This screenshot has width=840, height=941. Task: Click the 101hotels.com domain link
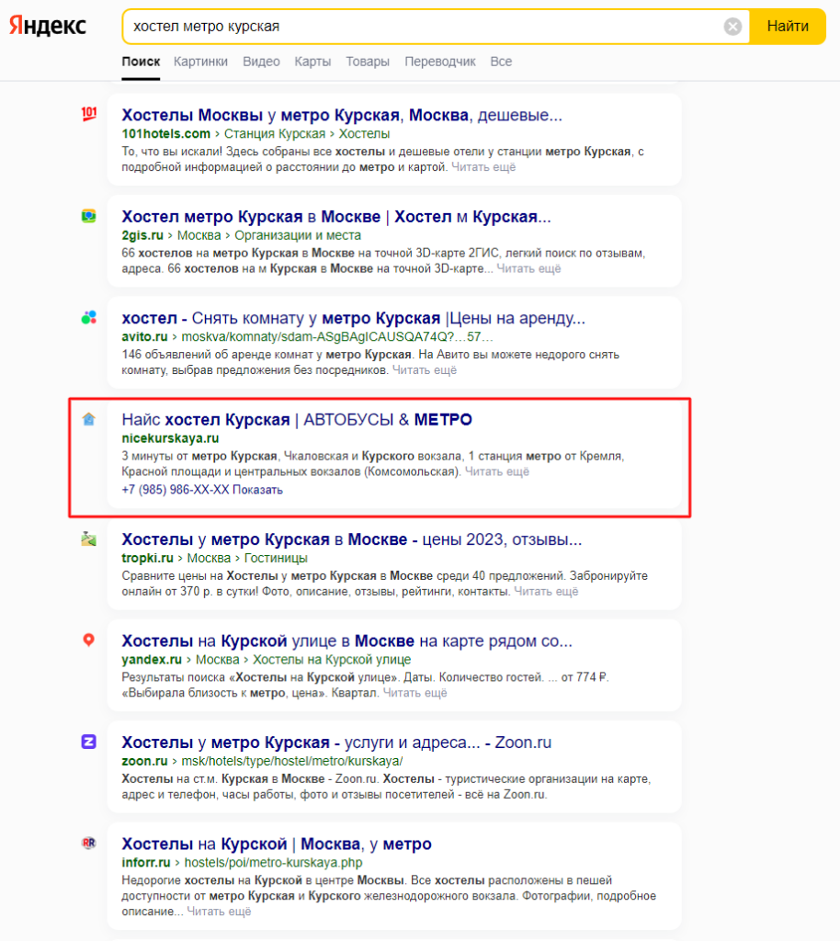tap(166, 134)
